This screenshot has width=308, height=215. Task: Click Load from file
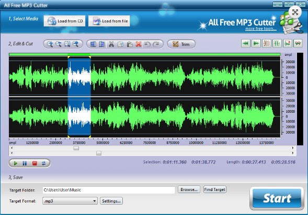click(109, 21)
